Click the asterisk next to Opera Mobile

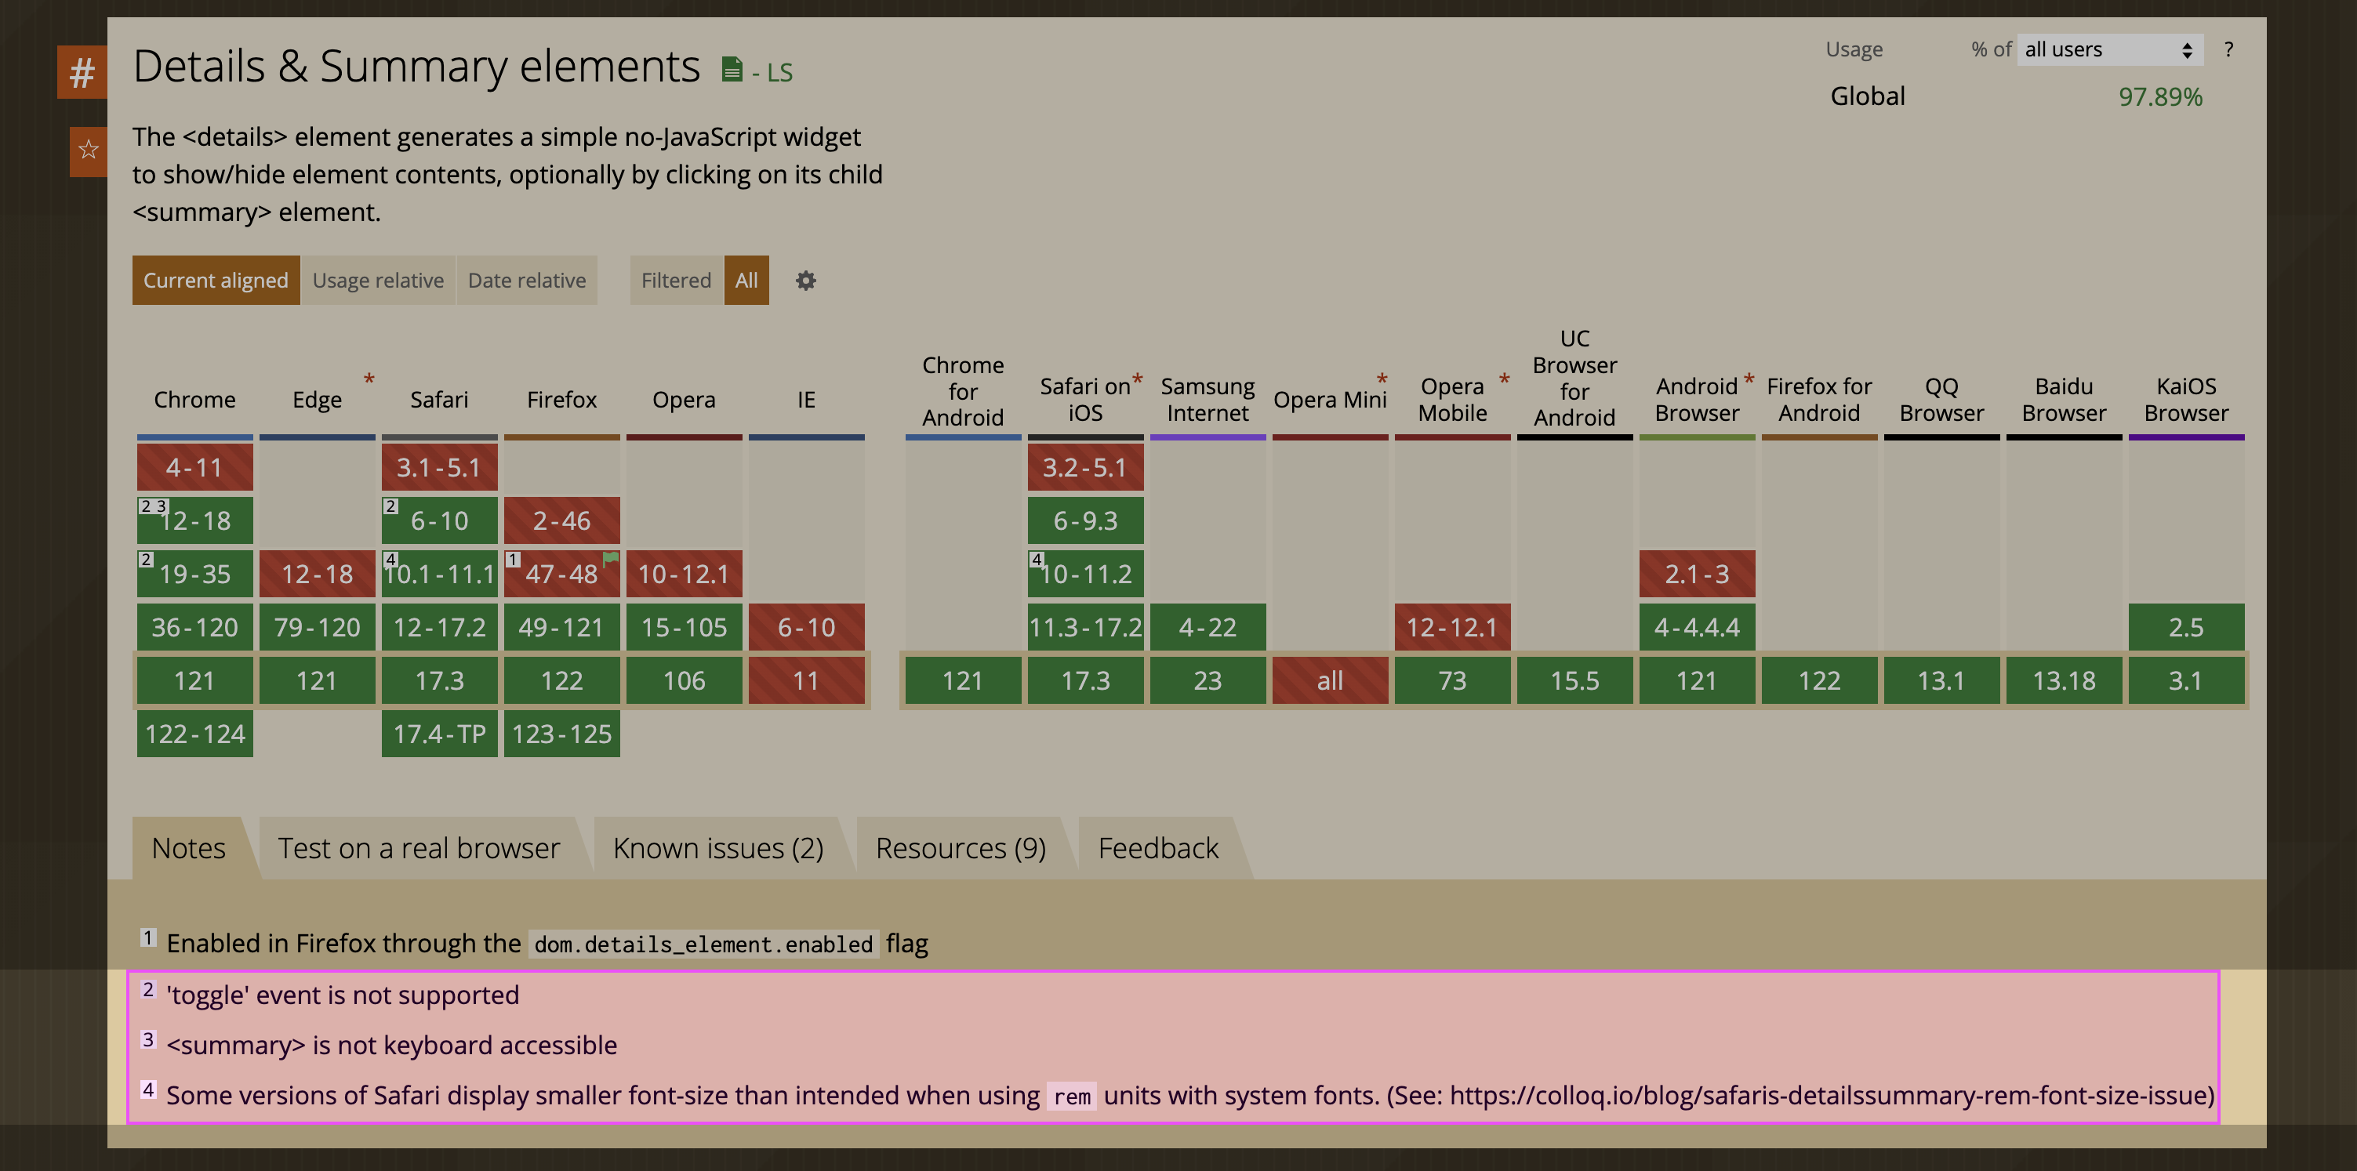tap(1503, 379)
